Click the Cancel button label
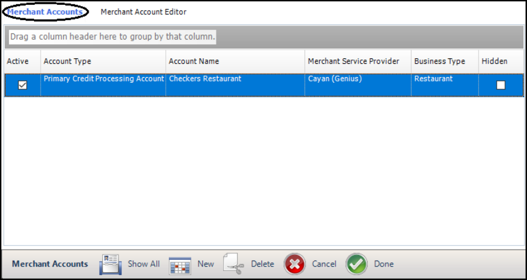This screenshot has height=280, width=527. coord(324,264)
